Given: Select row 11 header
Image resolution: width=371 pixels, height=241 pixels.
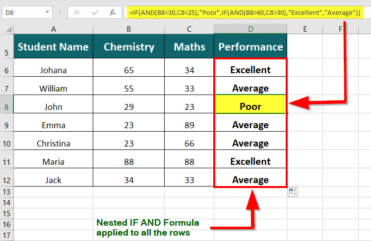Looking at the screenshot, I should (x=6, y=159).
